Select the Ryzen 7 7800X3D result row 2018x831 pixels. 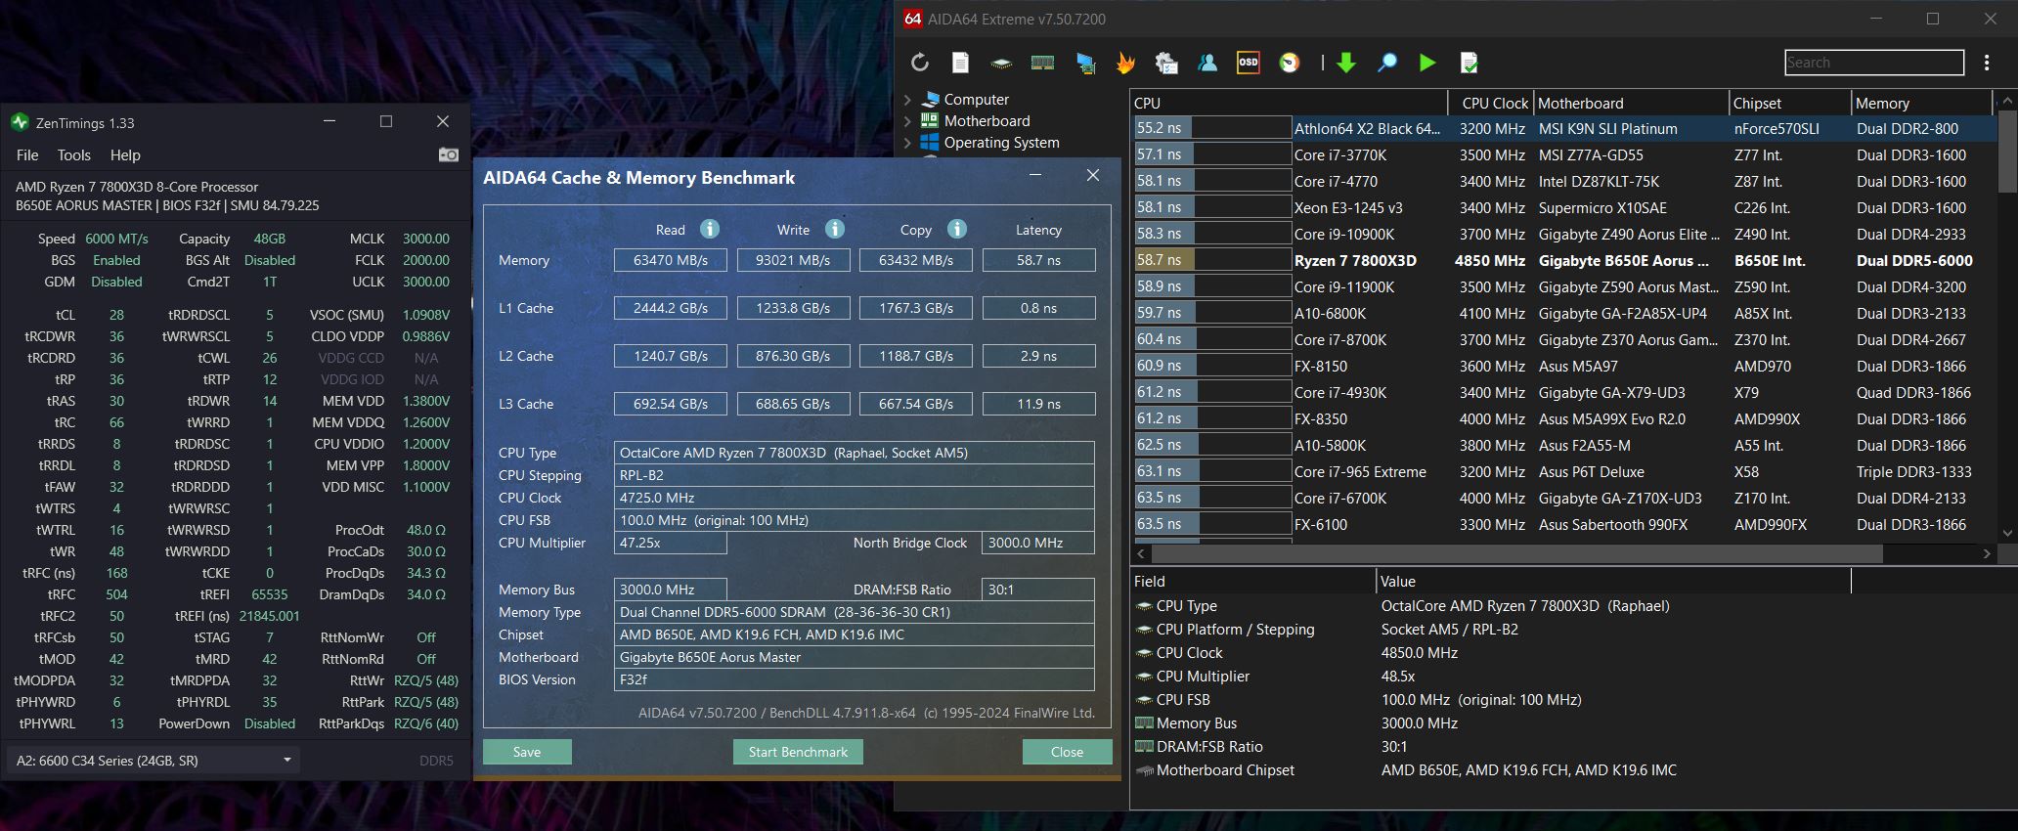tap(1562, 260)
